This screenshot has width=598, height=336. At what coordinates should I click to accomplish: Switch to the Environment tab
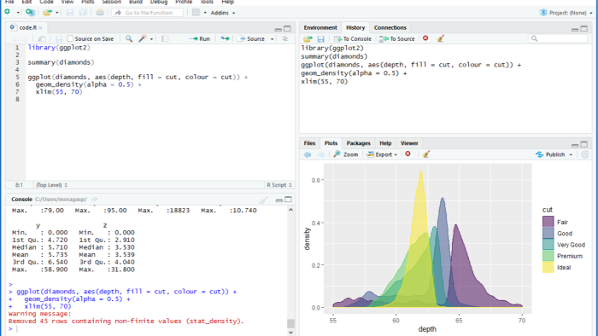320,28
